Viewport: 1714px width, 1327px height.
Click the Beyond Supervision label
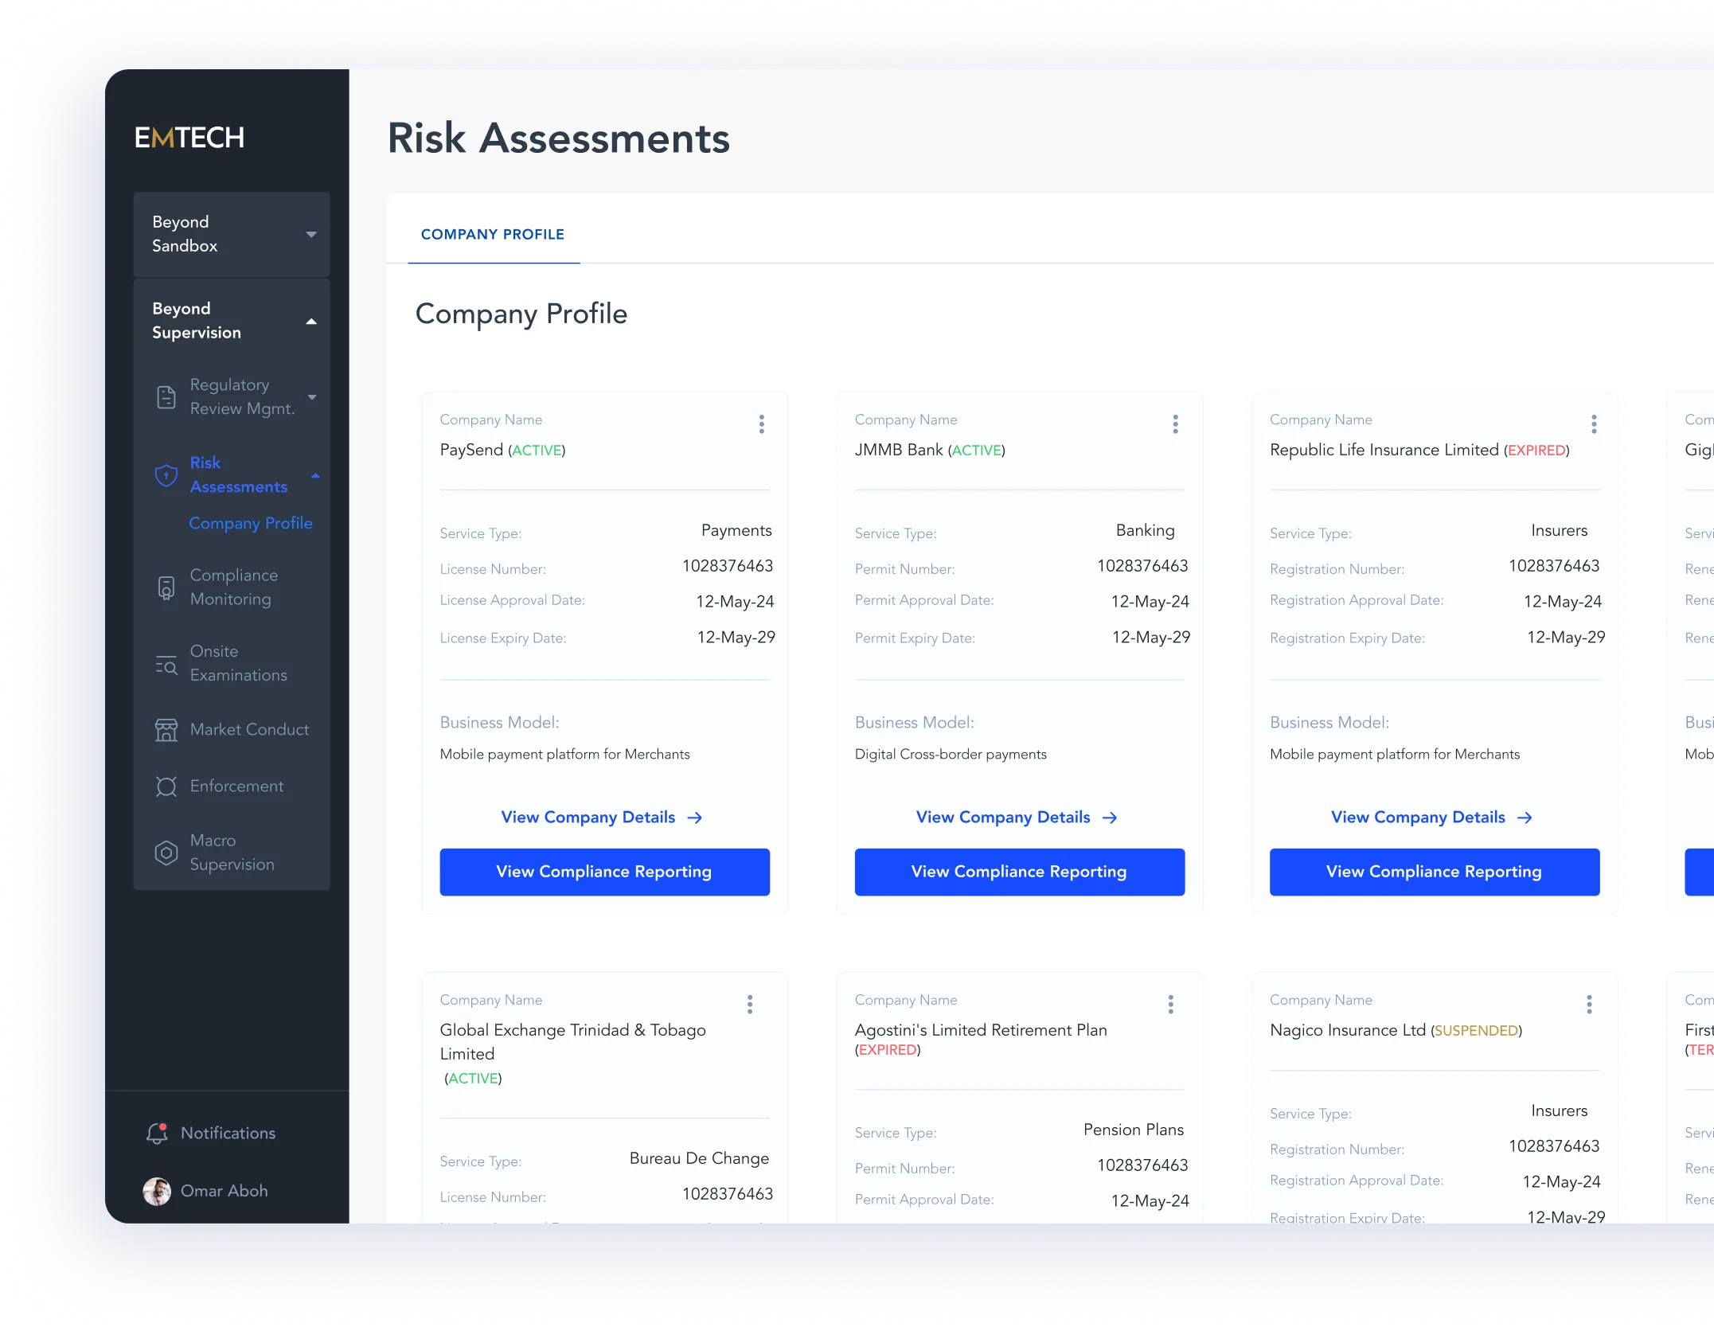[196, 321]
